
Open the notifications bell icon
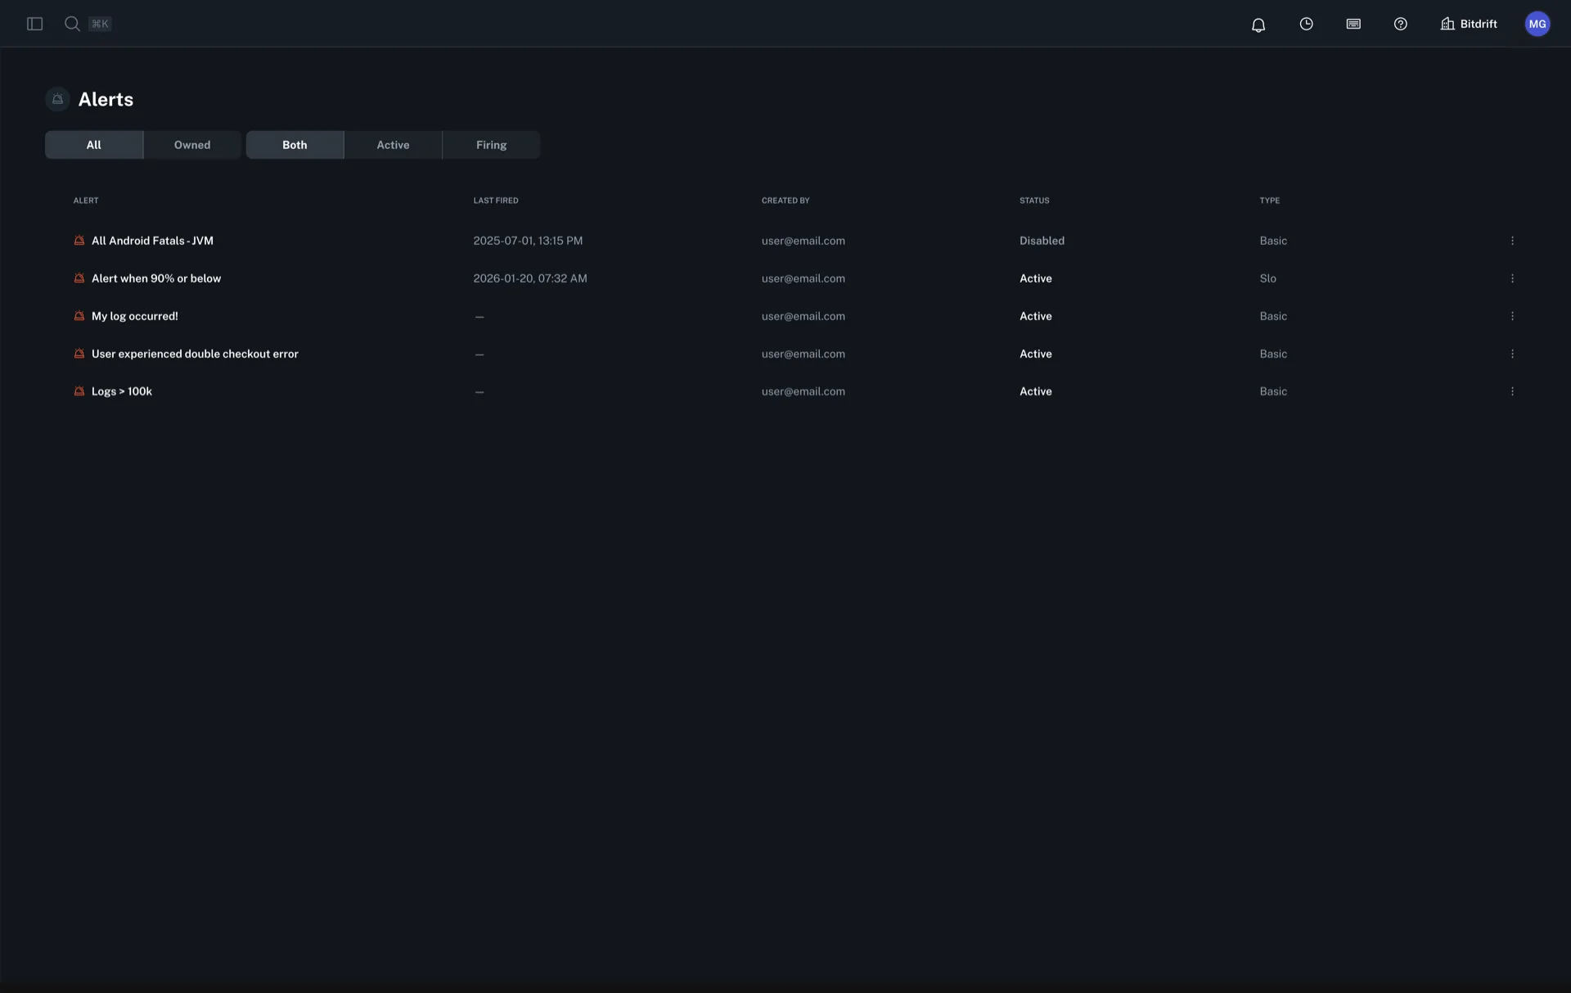1258,24
